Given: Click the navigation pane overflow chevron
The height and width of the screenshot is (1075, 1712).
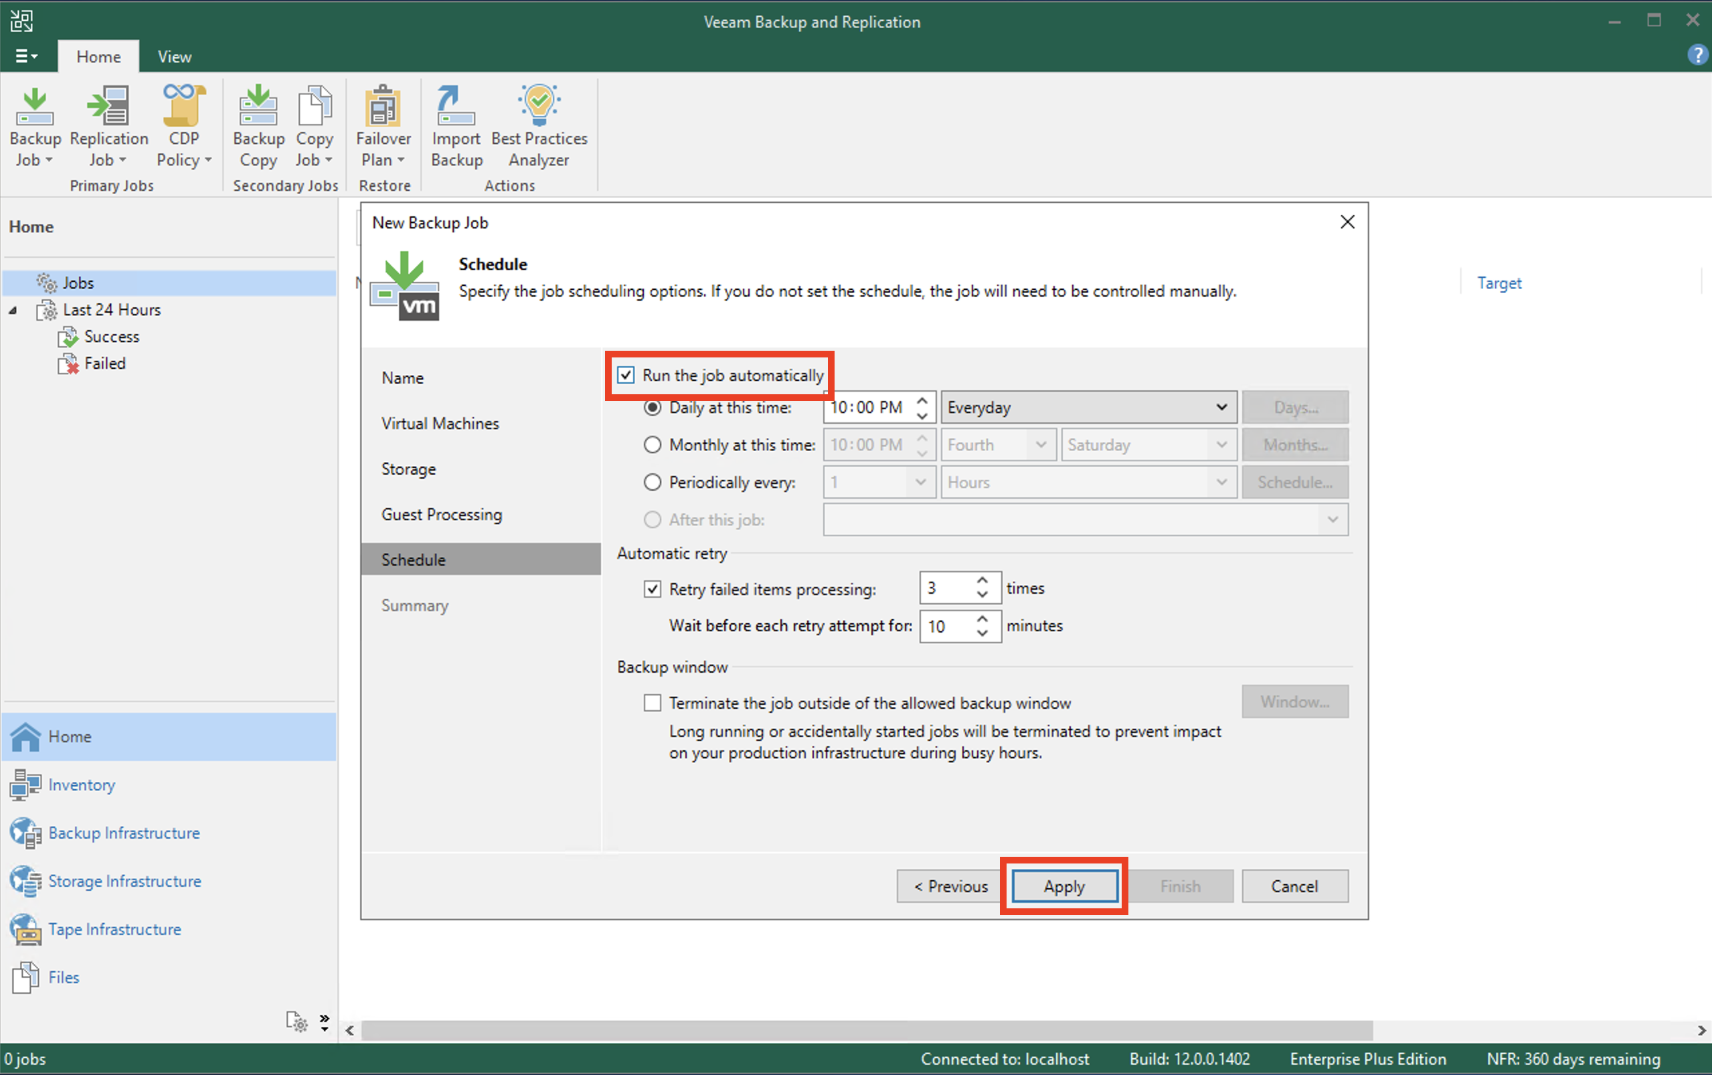Looking at the screenshot, I should tap(324, 1021).
